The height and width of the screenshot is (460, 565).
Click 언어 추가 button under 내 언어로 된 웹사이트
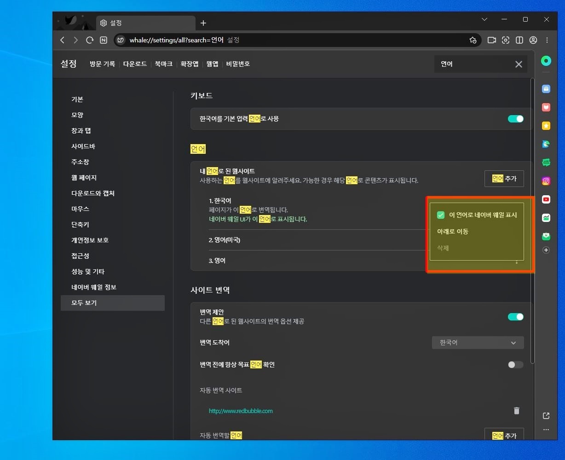pos(504,179)
